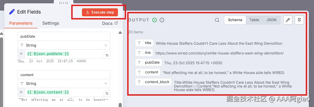Switch to the Settings tab

(51, 23)
